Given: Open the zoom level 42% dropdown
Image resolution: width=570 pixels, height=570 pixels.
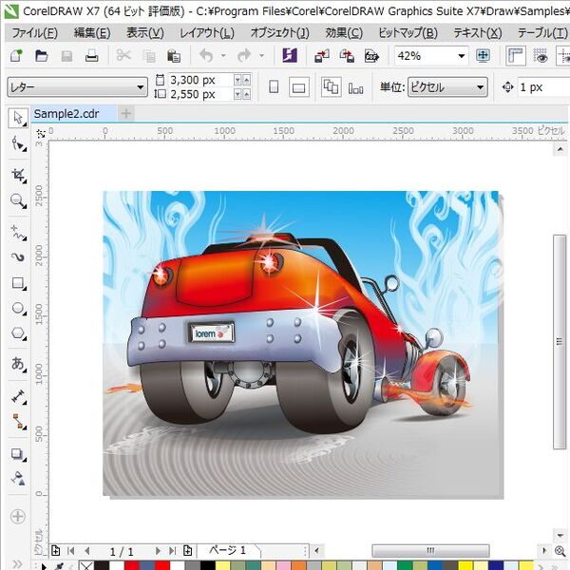Looking at the screenshot, I should (462, 56).
